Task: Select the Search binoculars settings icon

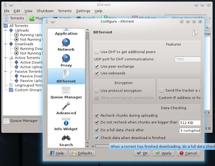Action: click(66, 138)
